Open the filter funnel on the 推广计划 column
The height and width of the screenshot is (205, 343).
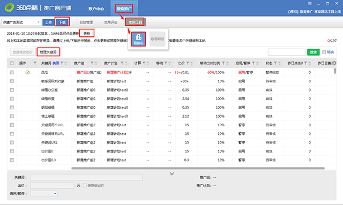click(122, 63)
